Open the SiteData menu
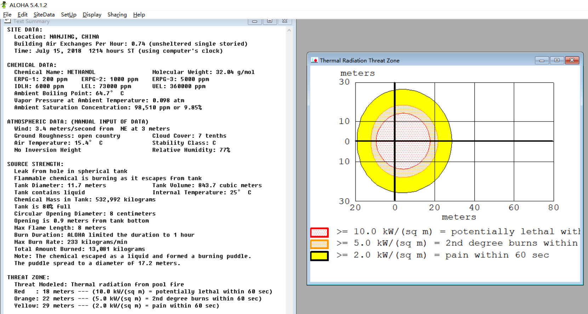Viewport: 588px width, 314px height. [x=44, y=15]
